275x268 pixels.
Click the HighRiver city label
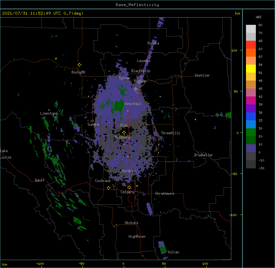pos(137,236)
